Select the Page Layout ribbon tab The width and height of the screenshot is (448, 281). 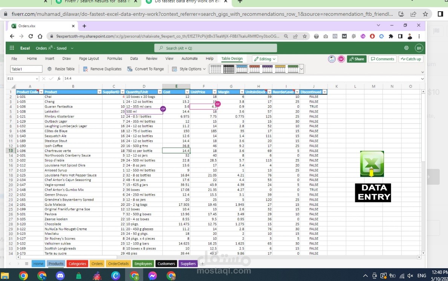89,58
